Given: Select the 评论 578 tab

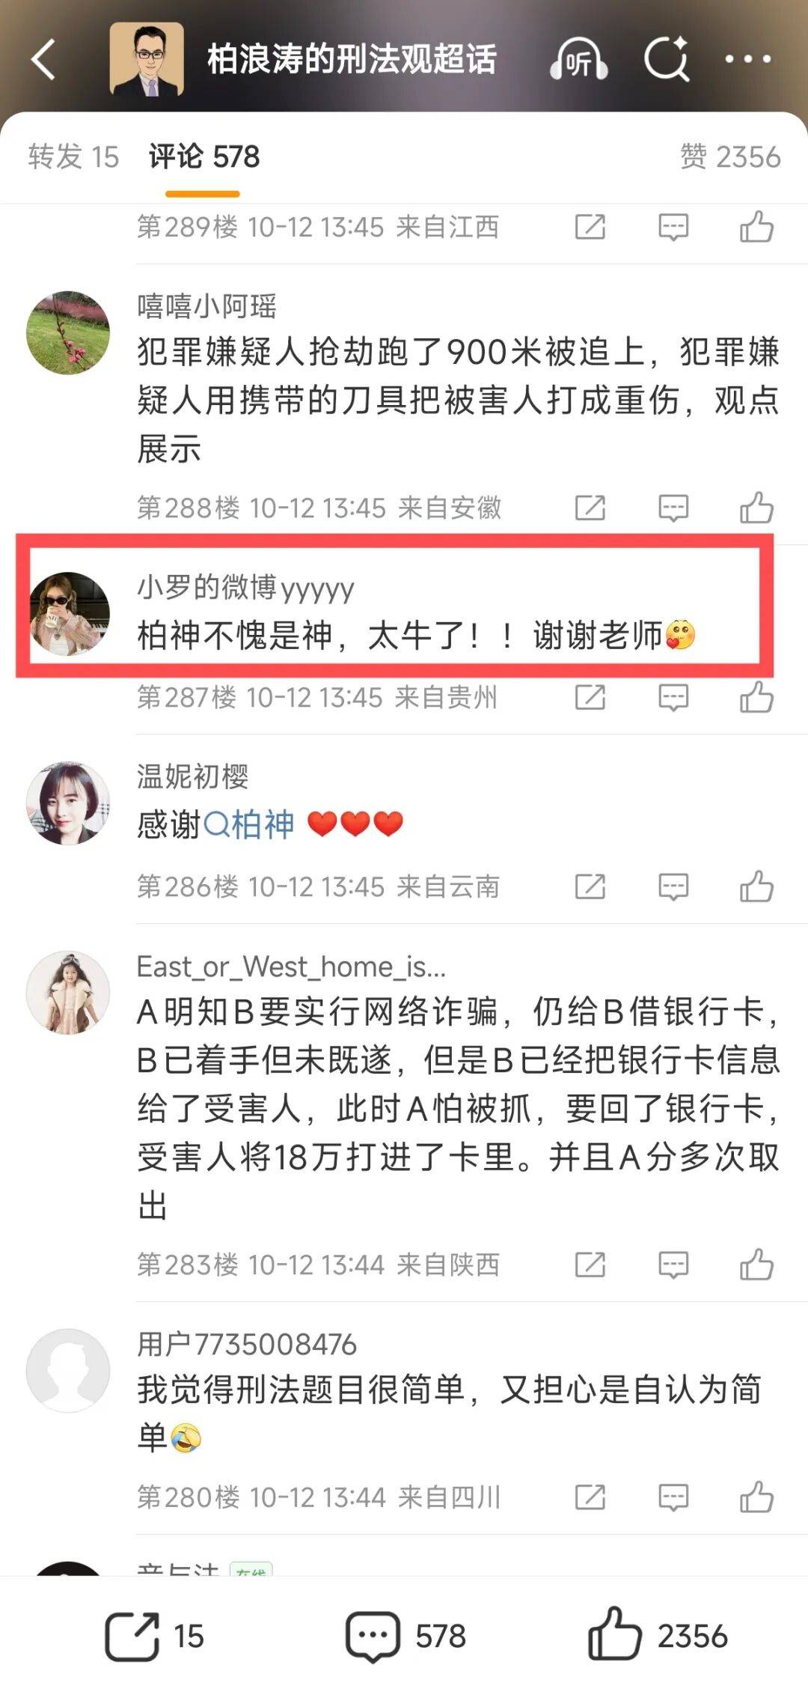Looking at the screenshot, I should [203, 157].
